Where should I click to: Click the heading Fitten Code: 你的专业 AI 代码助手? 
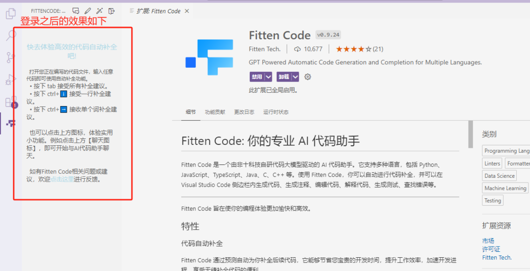click(270, 141)
